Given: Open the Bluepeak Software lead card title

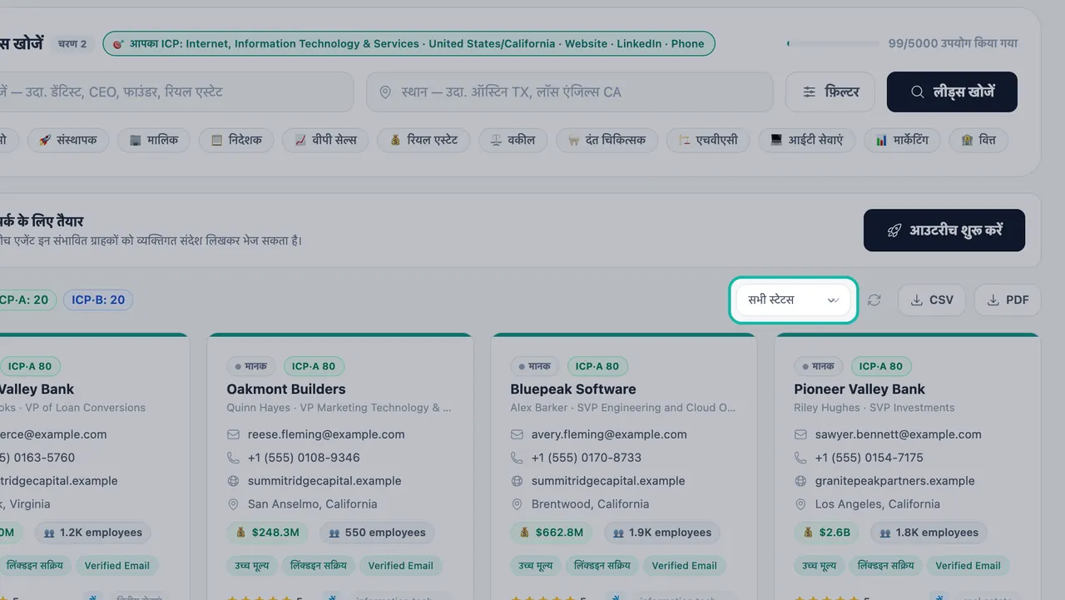Looking at the screenshot, I should tap(573, 389).
